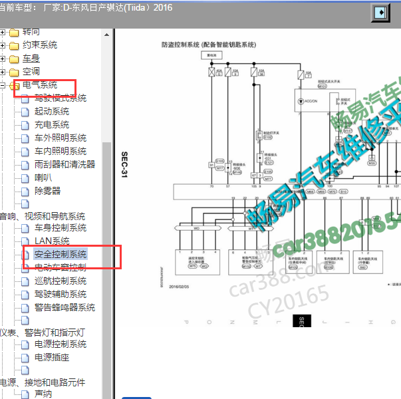This screenshot has width=401, height=399.
Task: Expand the 车身 folder
Action: (2, 59)
